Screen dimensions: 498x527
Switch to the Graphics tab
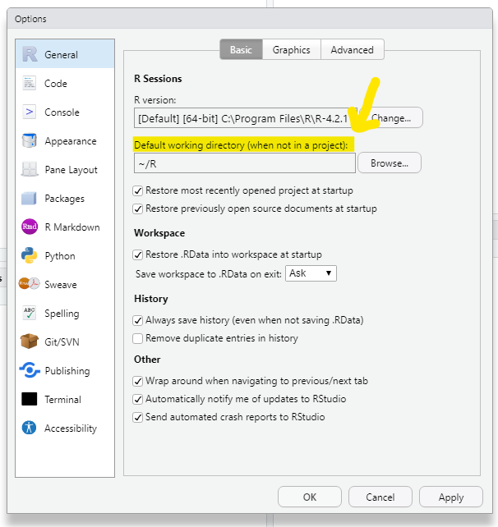292,50
